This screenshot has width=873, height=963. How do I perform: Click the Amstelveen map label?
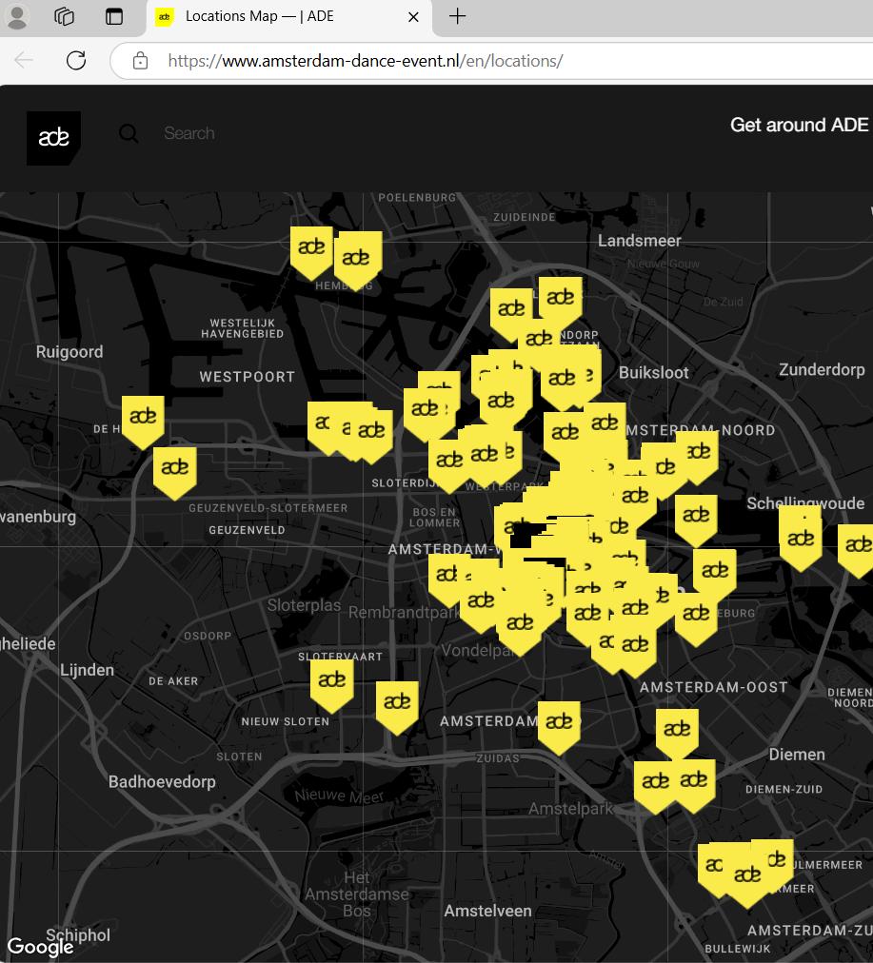coord(487,911)
